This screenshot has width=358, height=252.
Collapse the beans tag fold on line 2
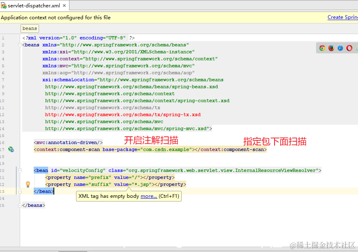tap(20, 45)
